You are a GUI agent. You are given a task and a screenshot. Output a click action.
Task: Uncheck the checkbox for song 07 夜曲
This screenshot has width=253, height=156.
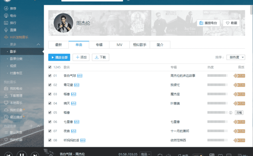[50, 131]
